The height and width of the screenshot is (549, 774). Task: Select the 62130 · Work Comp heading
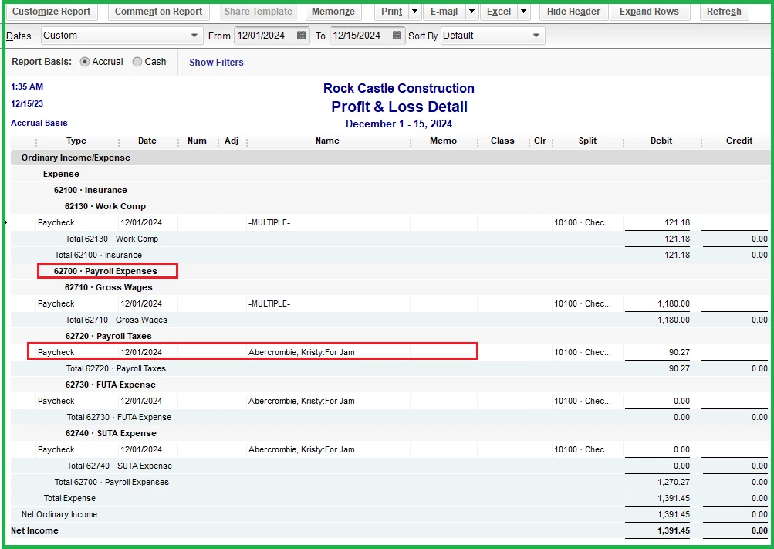coord(105,206)
